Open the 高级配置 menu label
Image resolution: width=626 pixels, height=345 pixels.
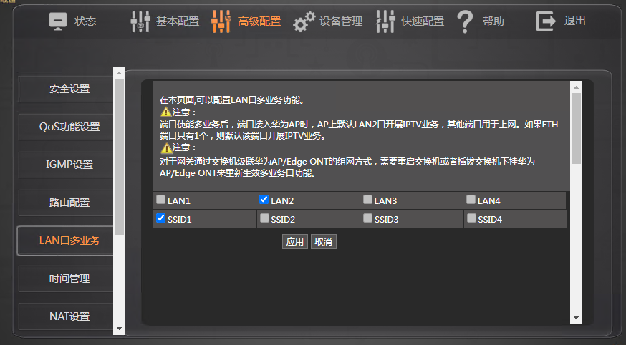coord(259,21)
